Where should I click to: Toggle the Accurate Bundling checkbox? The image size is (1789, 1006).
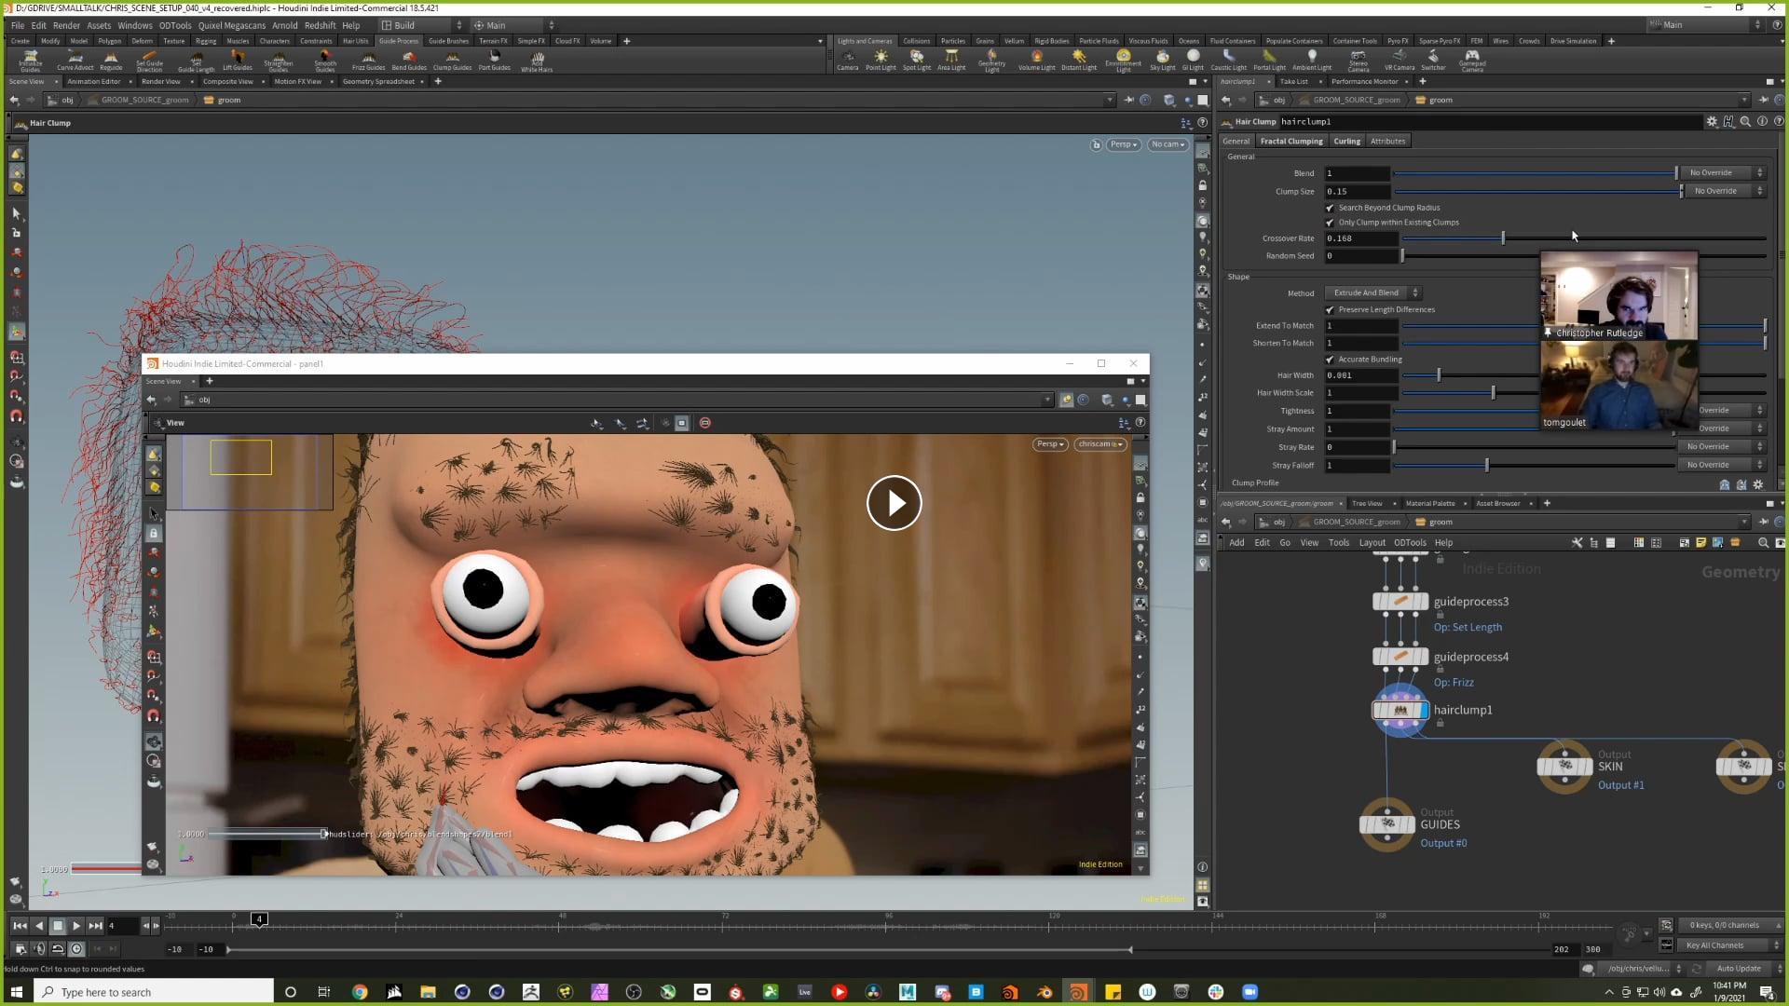click(1330, 360)
